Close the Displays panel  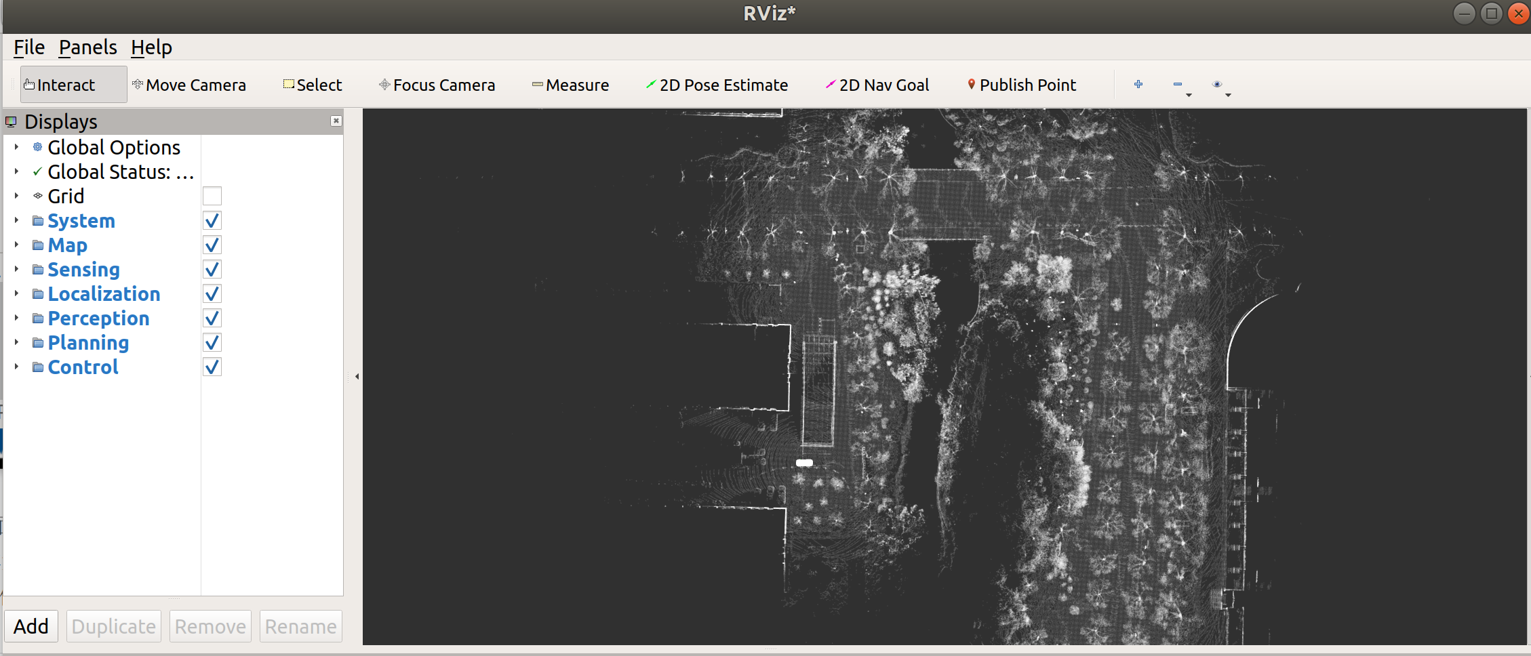pyautogui.click(x=336, y=121)
